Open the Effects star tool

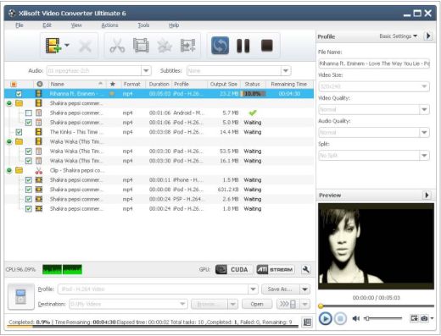point(165,46)
